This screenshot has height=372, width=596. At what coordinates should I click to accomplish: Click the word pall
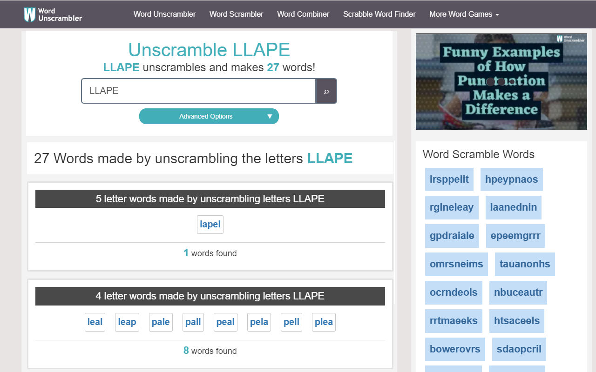(x=193, y=322)
